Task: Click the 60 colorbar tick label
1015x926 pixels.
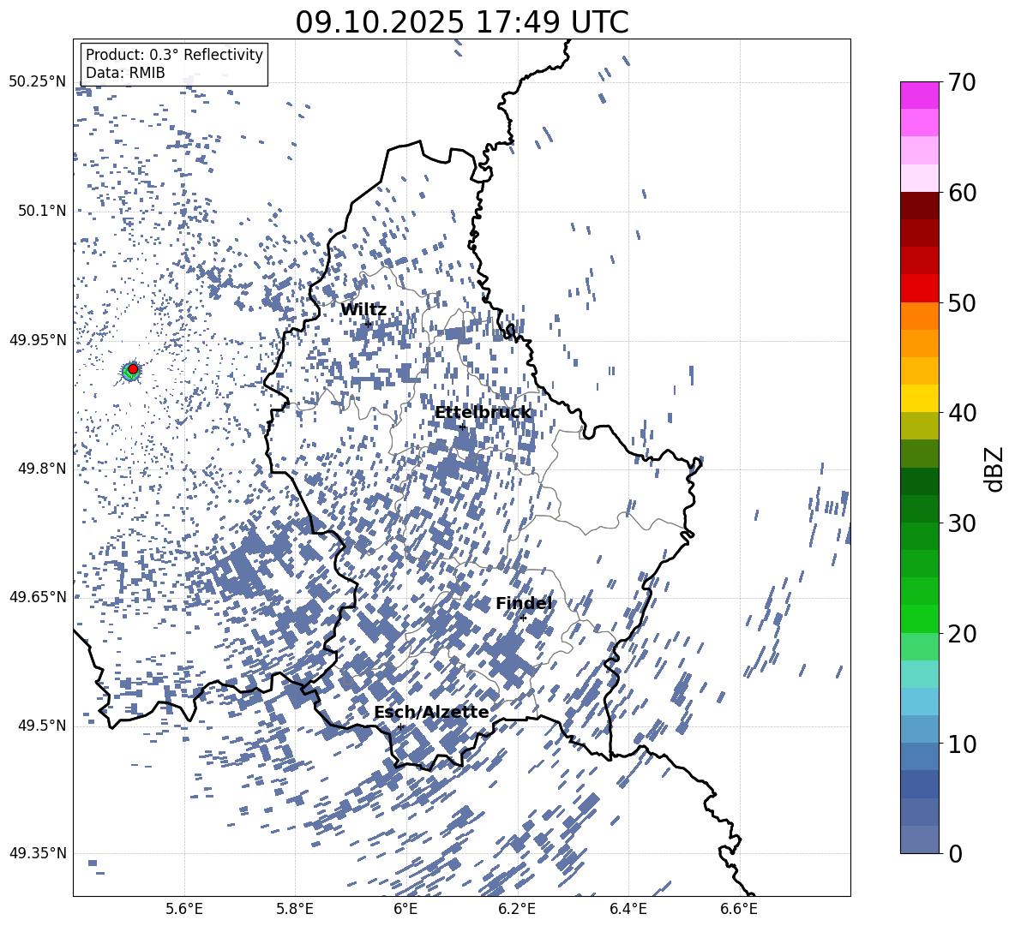Action: tap(963, 193)
